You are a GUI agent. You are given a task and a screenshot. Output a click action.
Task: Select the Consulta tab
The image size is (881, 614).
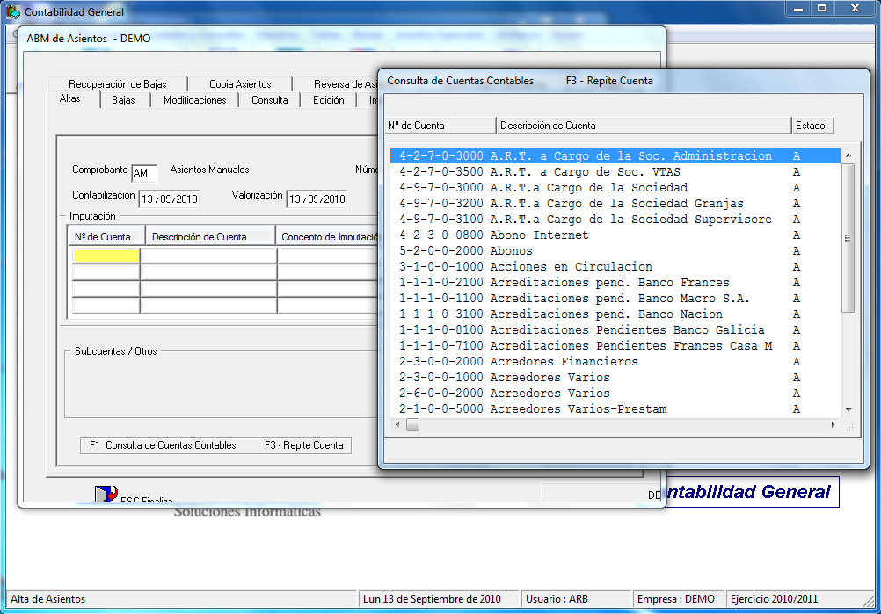269,100
